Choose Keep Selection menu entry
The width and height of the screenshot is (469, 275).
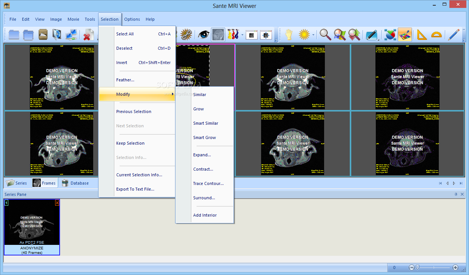click(x=137, y=143)
